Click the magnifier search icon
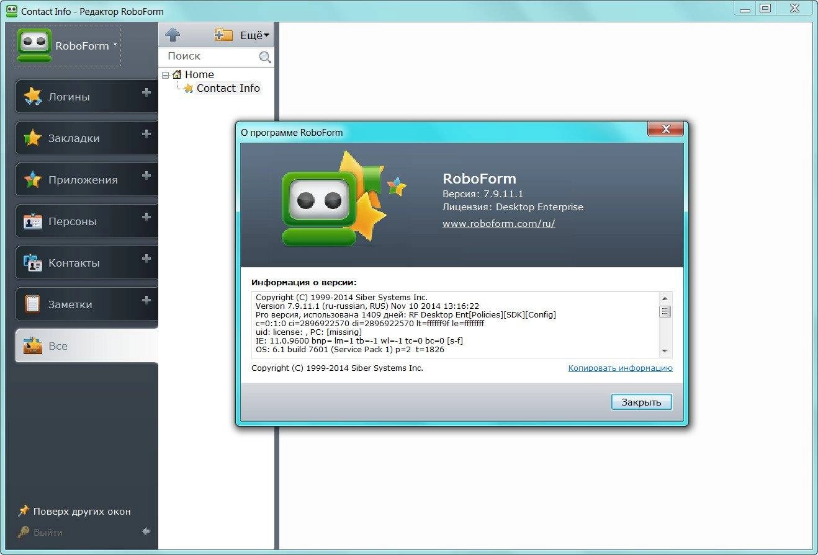Screen dimensions: 818x555 click(x=265, y=57)
